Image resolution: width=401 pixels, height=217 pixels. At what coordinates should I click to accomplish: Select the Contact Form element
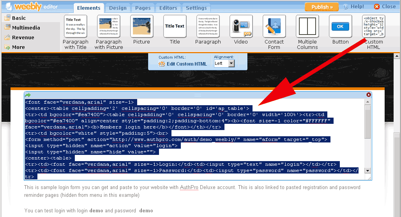pos(274,32)
